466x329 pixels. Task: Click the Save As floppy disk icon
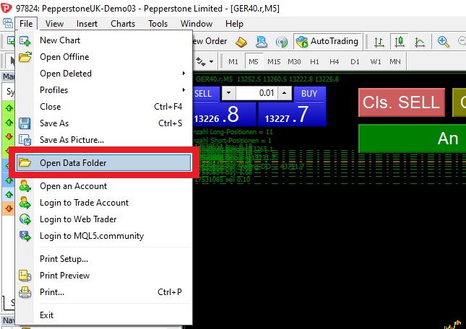25,123
